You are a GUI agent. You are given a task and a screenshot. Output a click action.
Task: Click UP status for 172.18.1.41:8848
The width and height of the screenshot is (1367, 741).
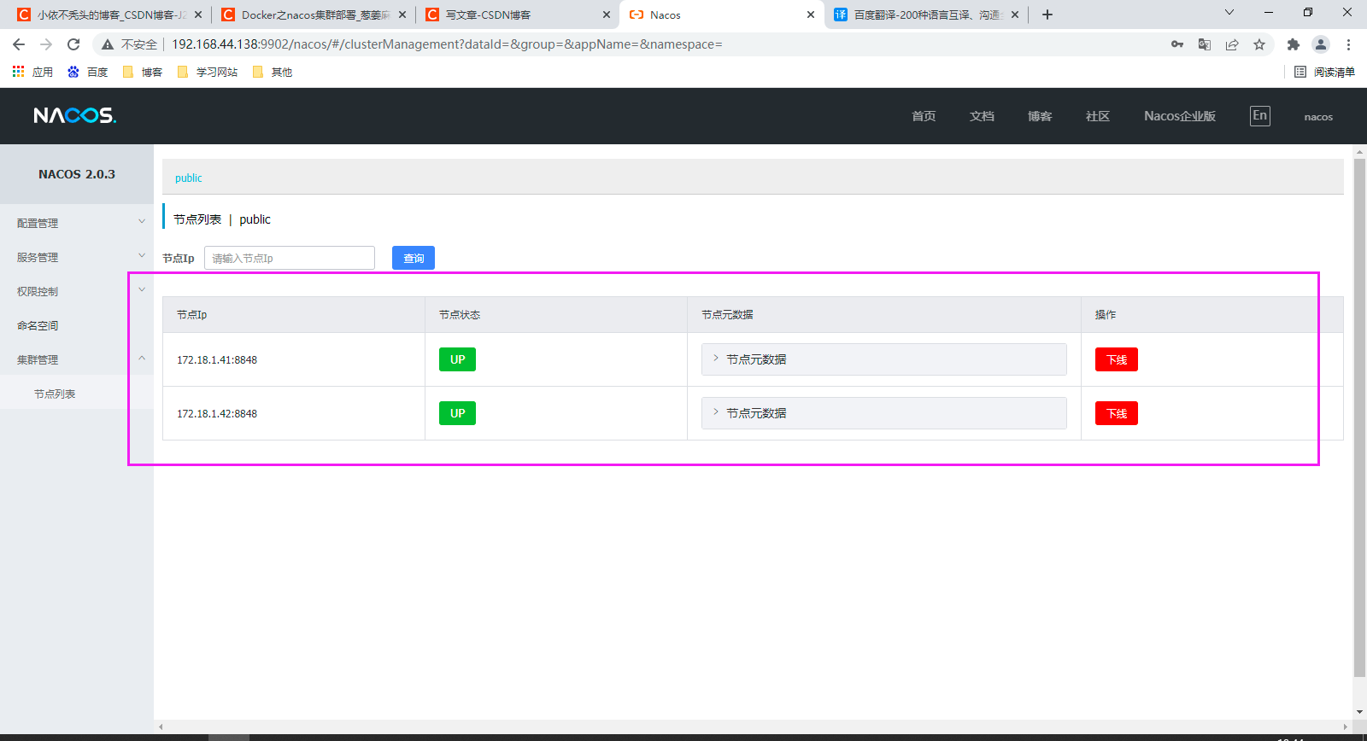click(458, 359)
